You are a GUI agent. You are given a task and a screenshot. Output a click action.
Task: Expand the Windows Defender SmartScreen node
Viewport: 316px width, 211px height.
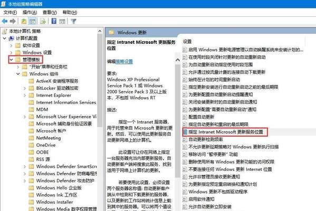click(25, 167)
